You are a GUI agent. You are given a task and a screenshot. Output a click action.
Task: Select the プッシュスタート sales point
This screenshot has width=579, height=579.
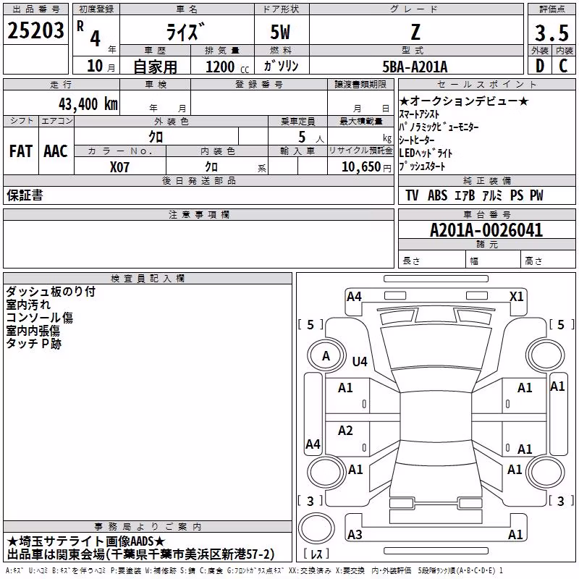422,166
